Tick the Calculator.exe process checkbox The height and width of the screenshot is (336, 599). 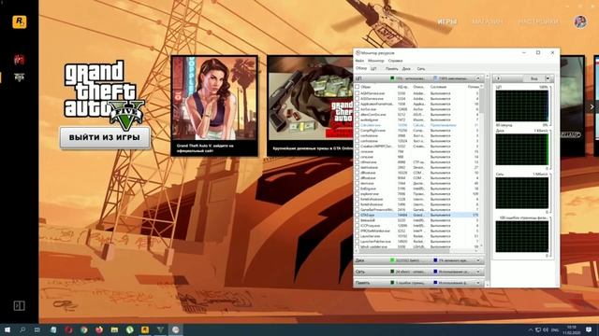[358, 125]
